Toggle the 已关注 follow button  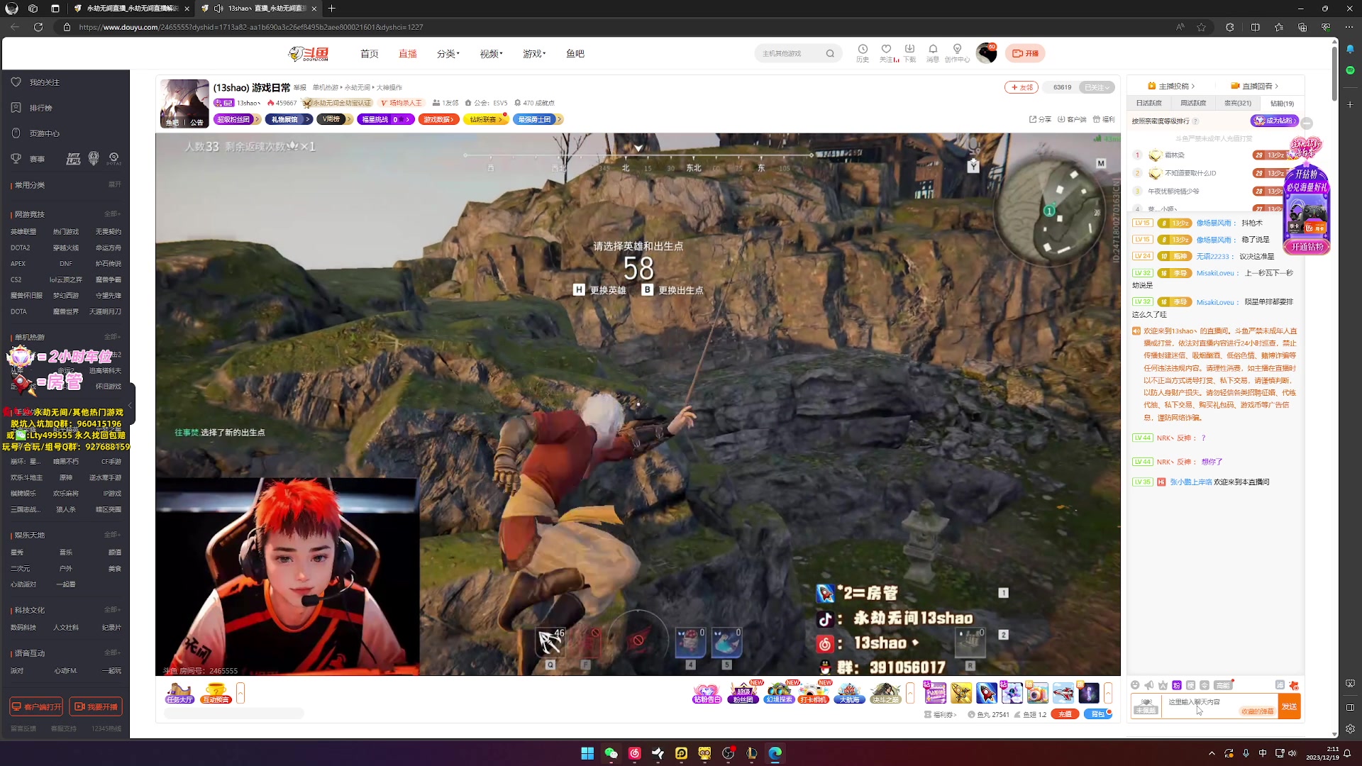click(x=1097, y=87)
